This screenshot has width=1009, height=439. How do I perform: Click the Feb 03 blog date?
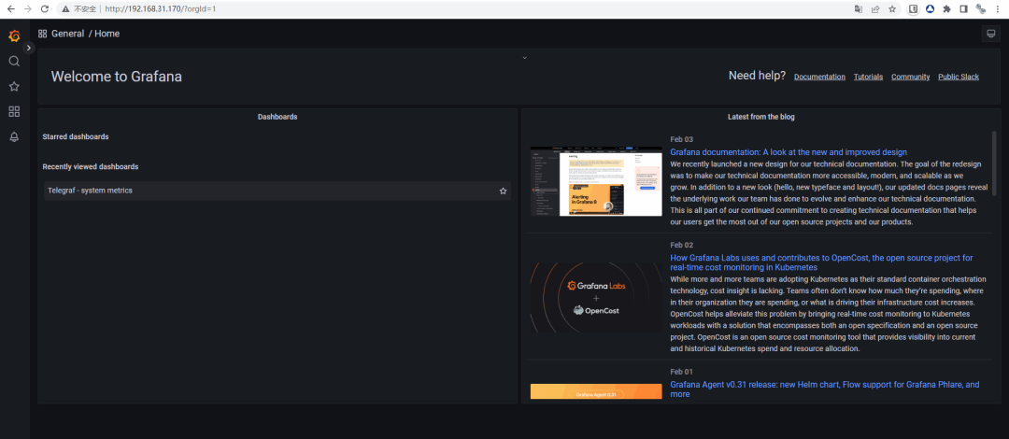click(681, 139)
